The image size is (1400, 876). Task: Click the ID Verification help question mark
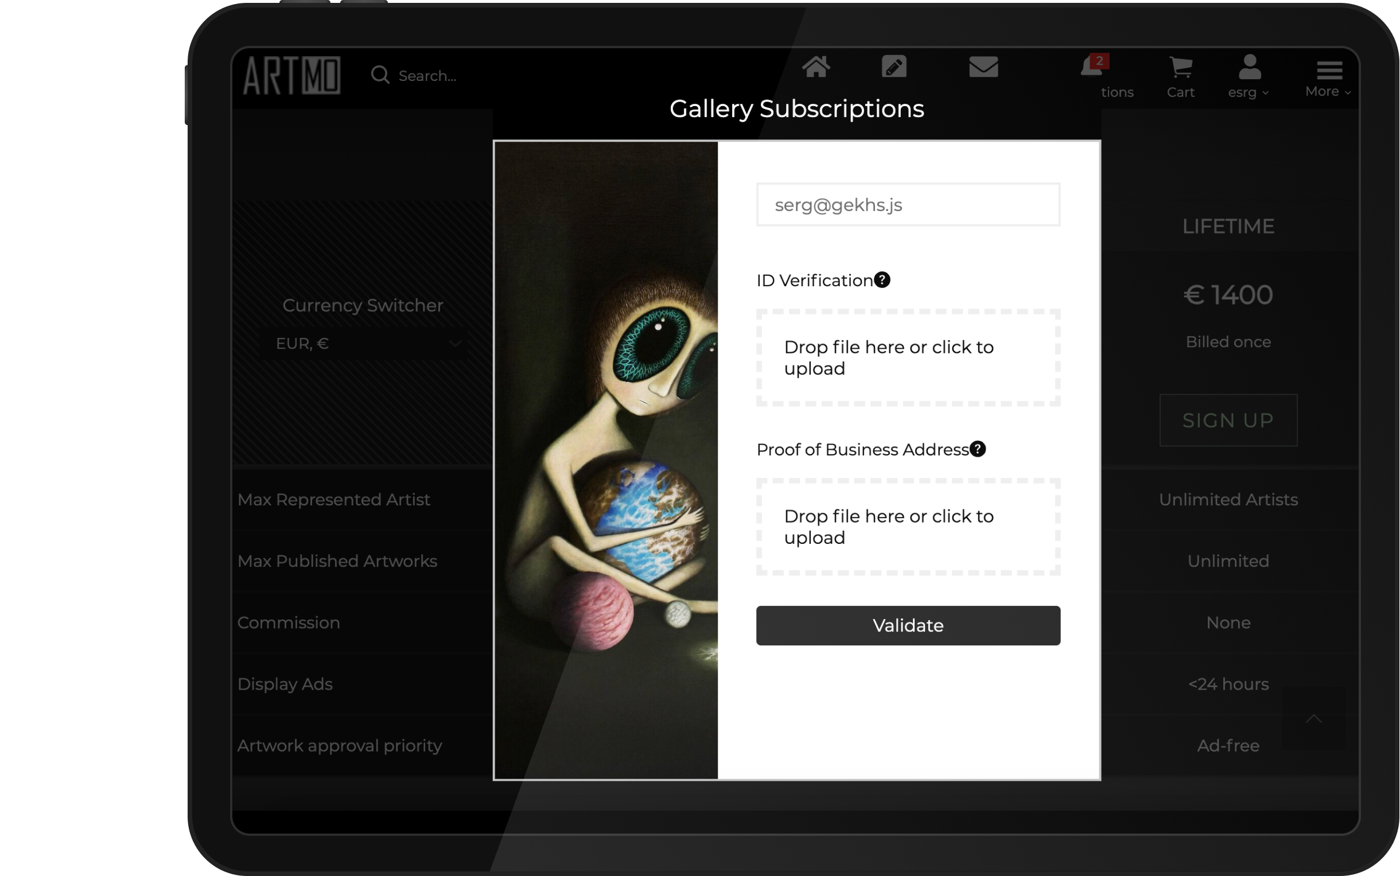(882, 280)
